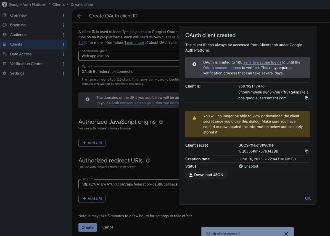The image size is (330, 236).
Task: Click the Enabled status text
Action: pyautogui.click(x=251, y=166)
